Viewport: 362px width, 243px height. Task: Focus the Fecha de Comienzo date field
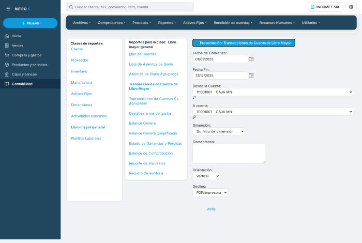(220, 59)
